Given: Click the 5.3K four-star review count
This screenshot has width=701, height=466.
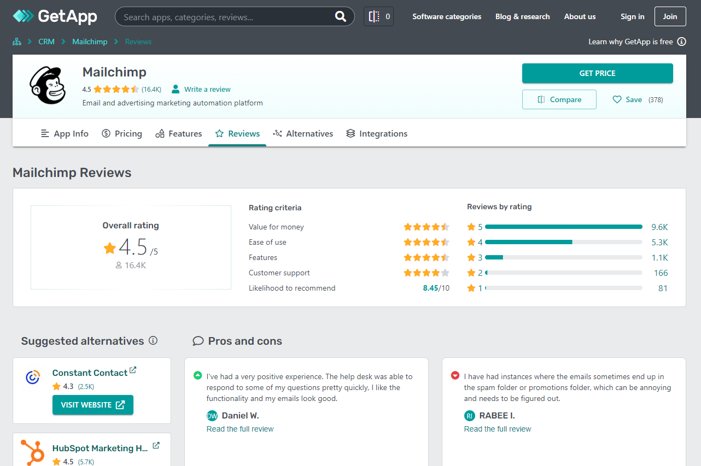Looking at the screenshot, I should pos(659,242).
